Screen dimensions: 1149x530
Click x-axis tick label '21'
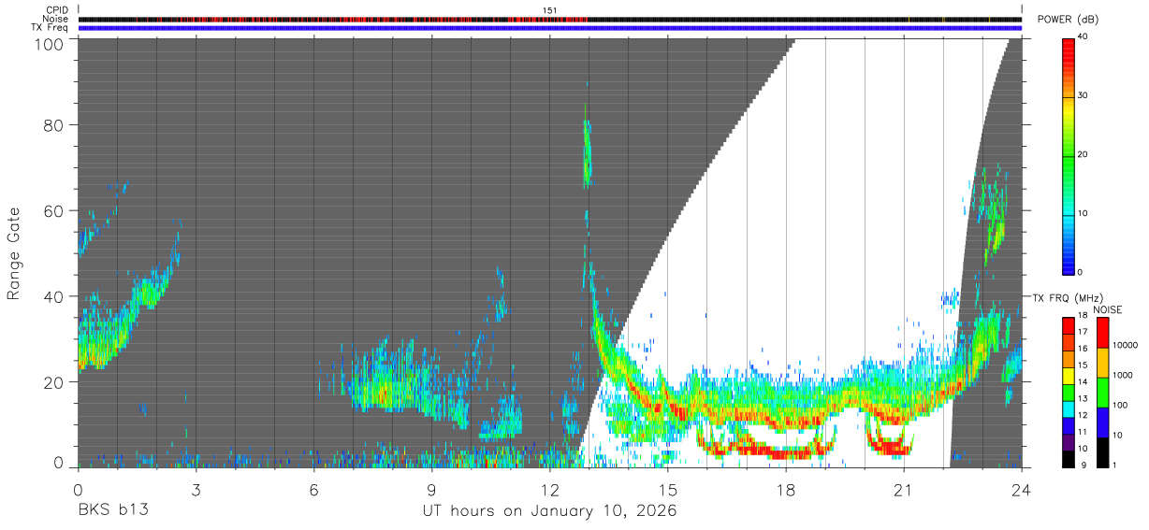(x=903, y=489)
